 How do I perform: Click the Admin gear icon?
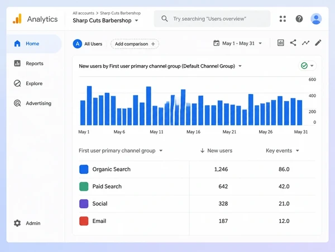pos(17,223)
